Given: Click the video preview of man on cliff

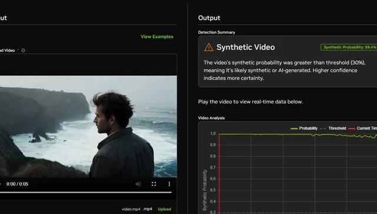Looking at the screenshot, I should point(88,126).
